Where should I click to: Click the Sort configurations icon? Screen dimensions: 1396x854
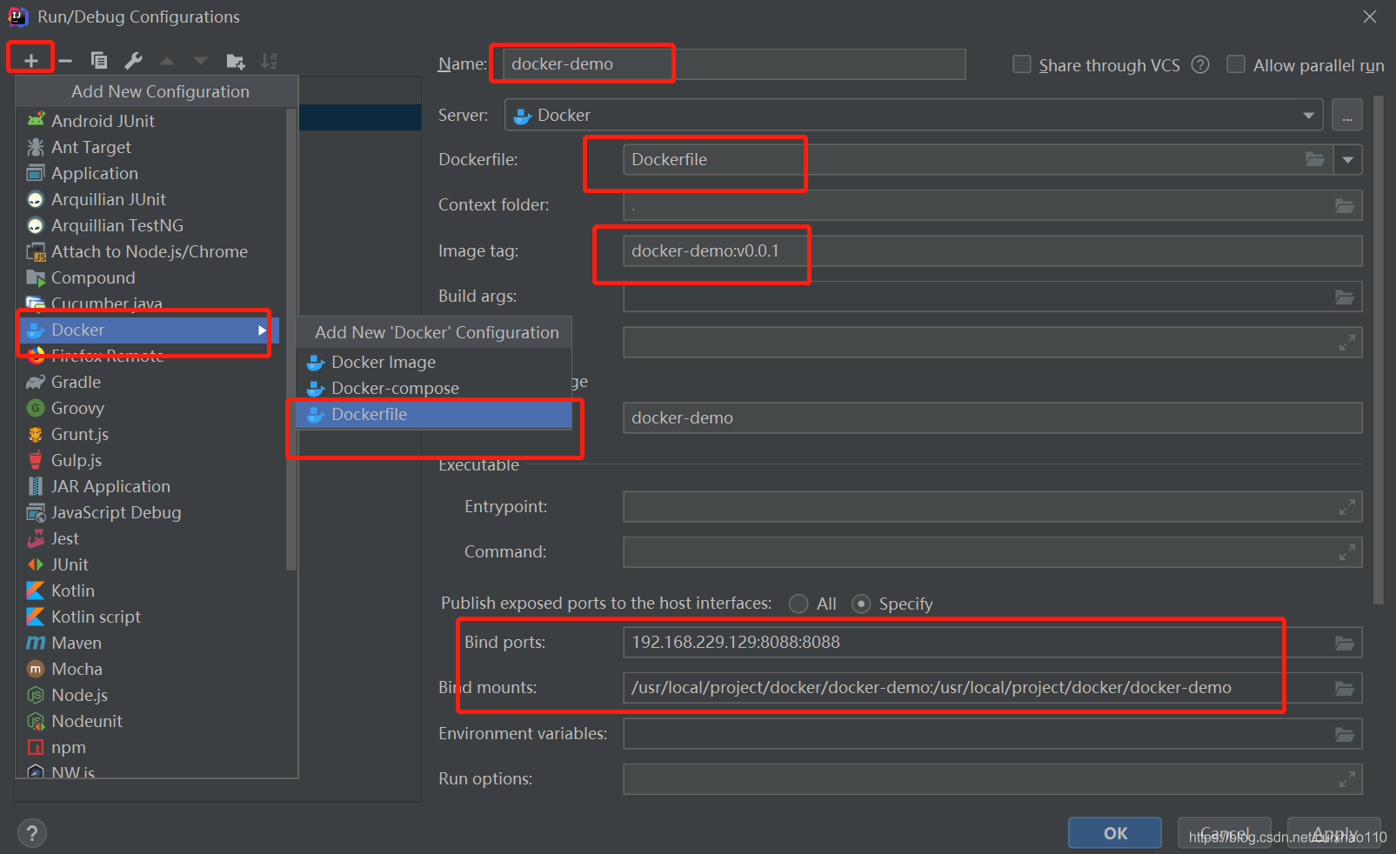[269, 61]
